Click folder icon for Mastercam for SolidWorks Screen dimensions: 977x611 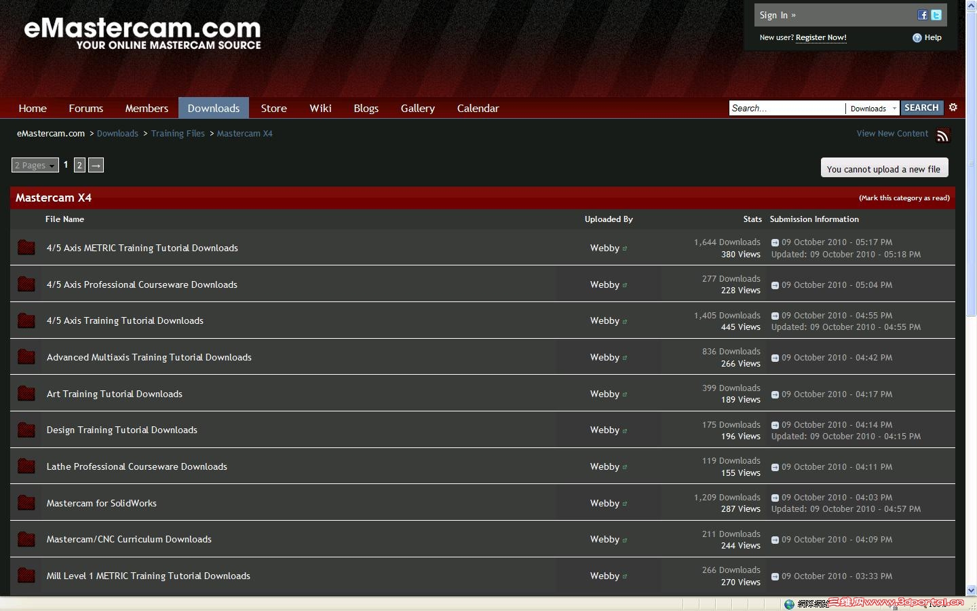[x=26, y=502]
